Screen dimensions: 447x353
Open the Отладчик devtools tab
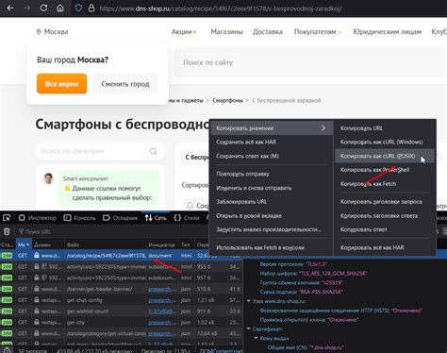pos(121,218)
